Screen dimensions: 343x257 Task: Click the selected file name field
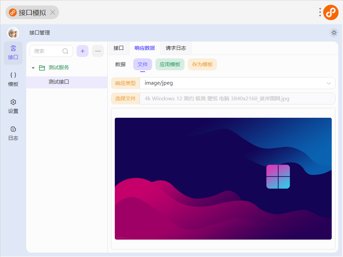click(x=237, y=99)
